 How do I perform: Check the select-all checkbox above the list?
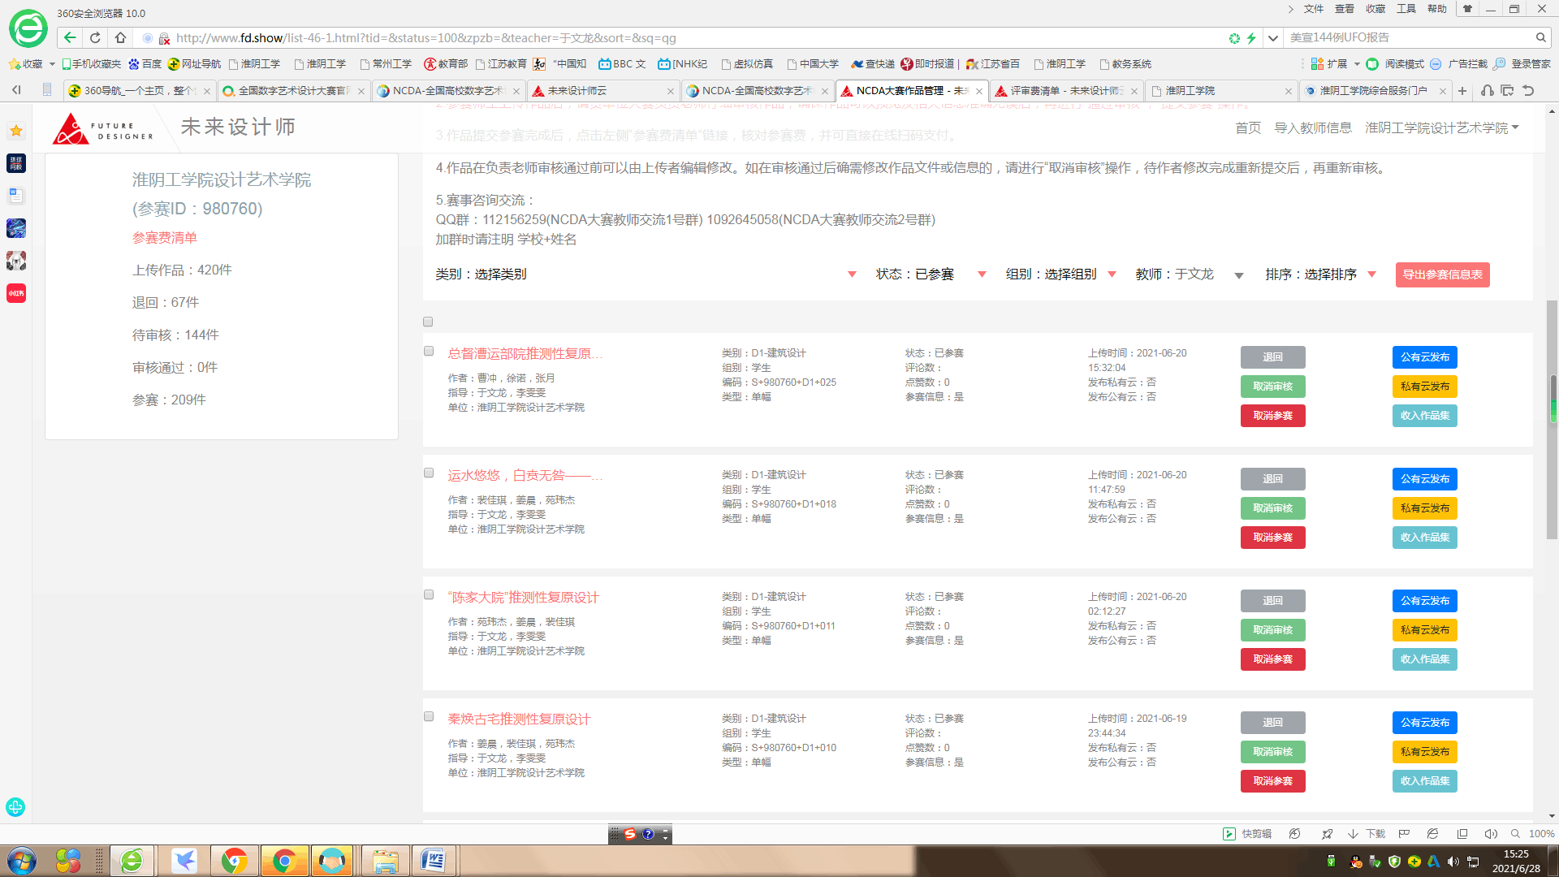coord(428,322)
